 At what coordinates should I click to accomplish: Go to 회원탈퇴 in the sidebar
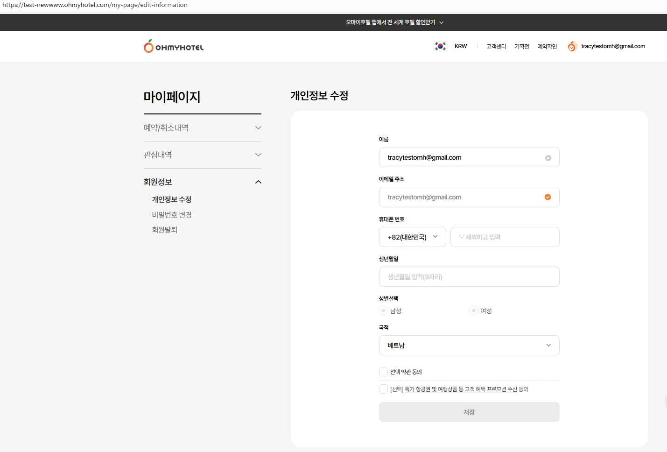pos(165,230)
